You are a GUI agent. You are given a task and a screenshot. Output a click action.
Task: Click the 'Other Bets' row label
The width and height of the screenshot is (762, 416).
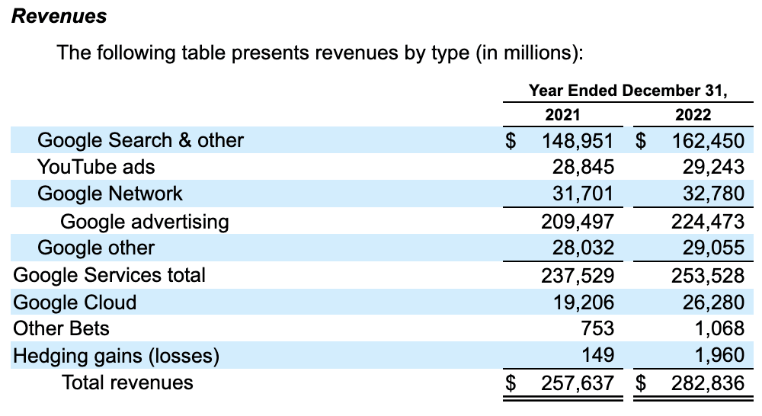(61, 328)
